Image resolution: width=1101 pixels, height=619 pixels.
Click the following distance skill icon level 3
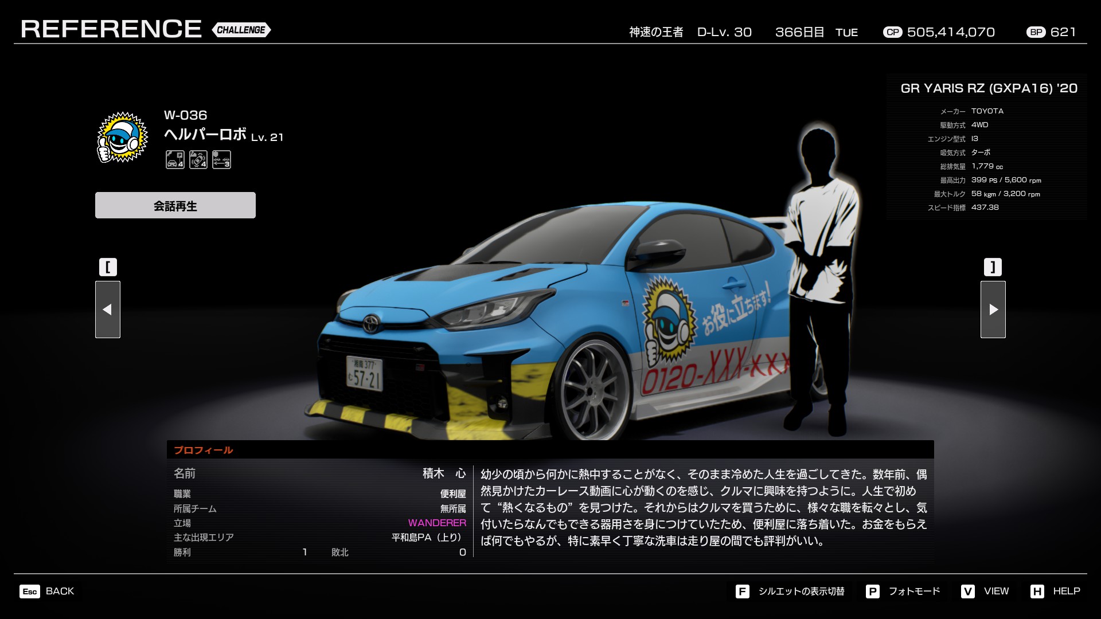221,159
